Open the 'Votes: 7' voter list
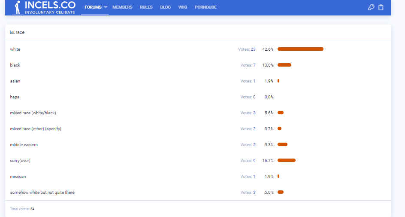This screenshot has height=217, width=405. click(x=248, y=65)
